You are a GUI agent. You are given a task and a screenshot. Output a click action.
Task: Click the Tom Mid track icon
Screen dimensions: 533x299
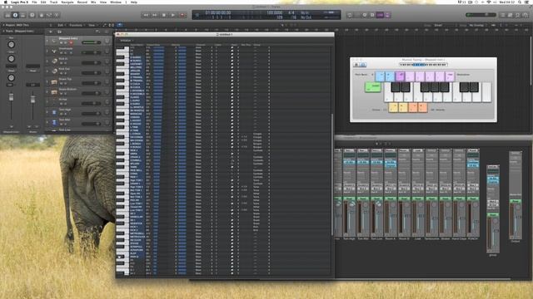tap(54, 122)
